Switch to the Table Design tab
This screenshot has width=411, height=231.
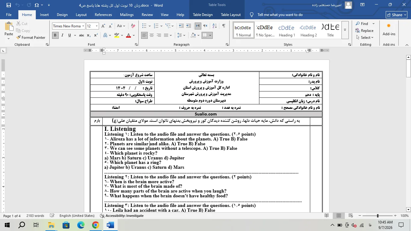coord(202,15)
